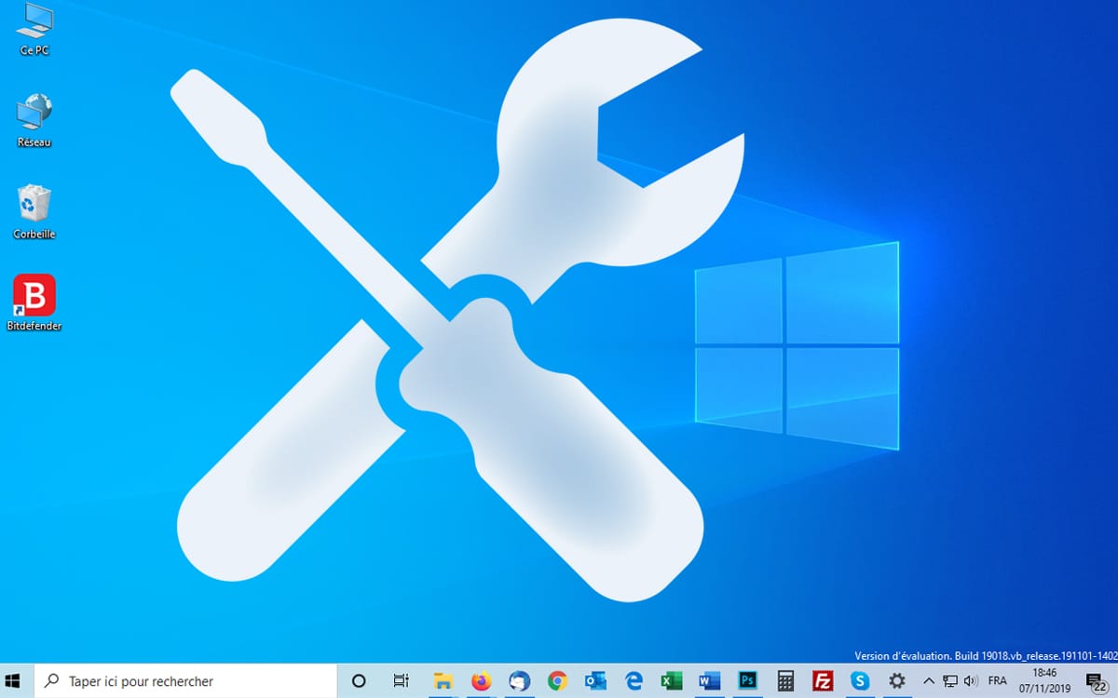The height and width of the screenshot is (698, 1118).
Task: Open Settings gear on the taskbar
Action: pyautogui.click(x=897, y=681)
